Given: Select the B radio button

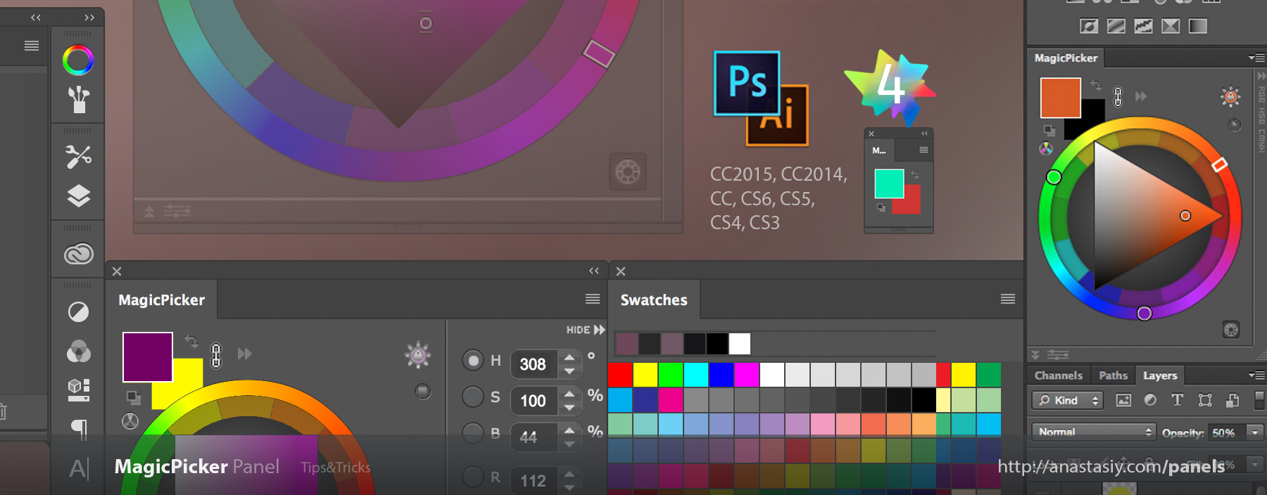Looking at the screenshot, I should click(473, 433).
